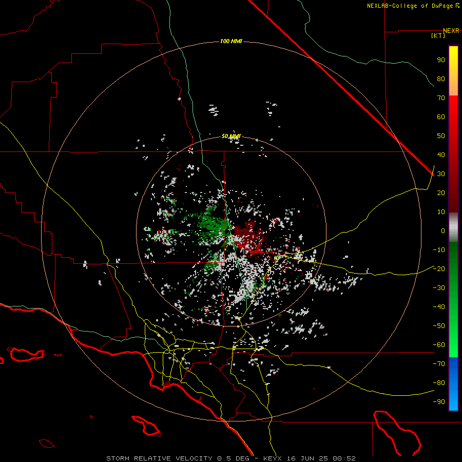Screen dimensions: 462x462
Task: Click the 20 value on the velocity scale
Action: click(x=441, y=193)
